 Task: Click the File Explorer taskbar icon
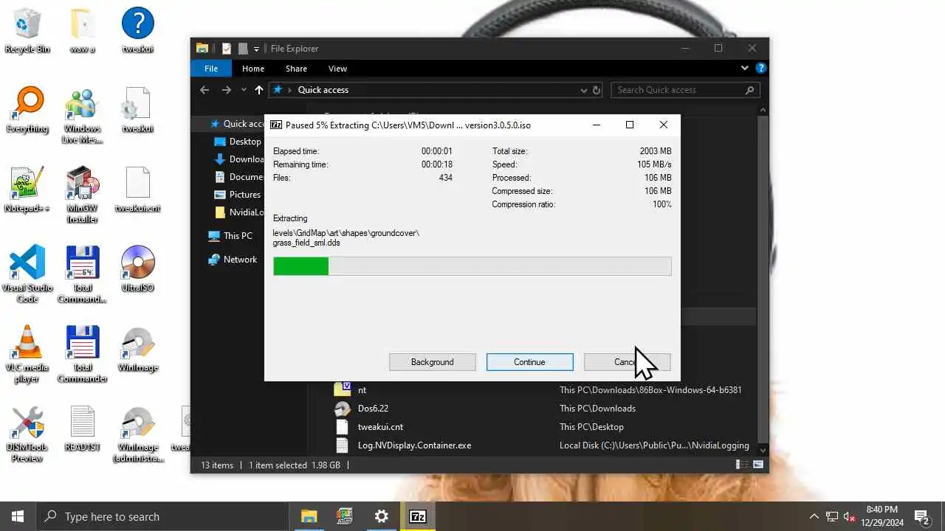coord(309,516)
